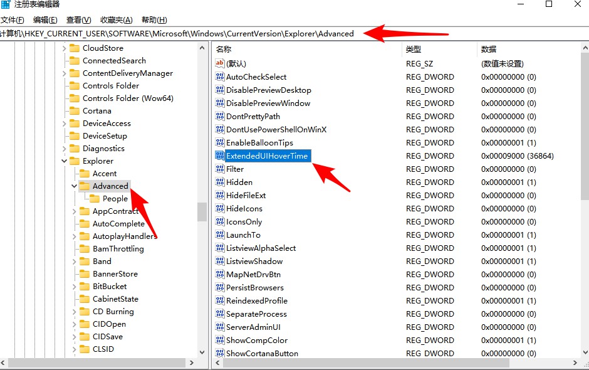Open the 文件(F) menu
This screenshot has width=589, height=370.
tap(13, 20)
